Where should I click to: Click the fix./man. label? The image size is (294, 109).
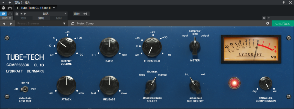point(153,72)
